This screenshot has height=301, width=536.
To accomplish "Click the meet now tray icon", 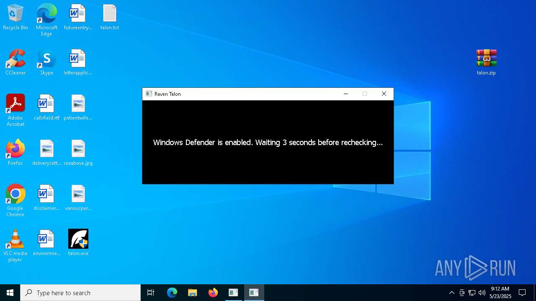I will pyautogui.click(x=462, y=293).
